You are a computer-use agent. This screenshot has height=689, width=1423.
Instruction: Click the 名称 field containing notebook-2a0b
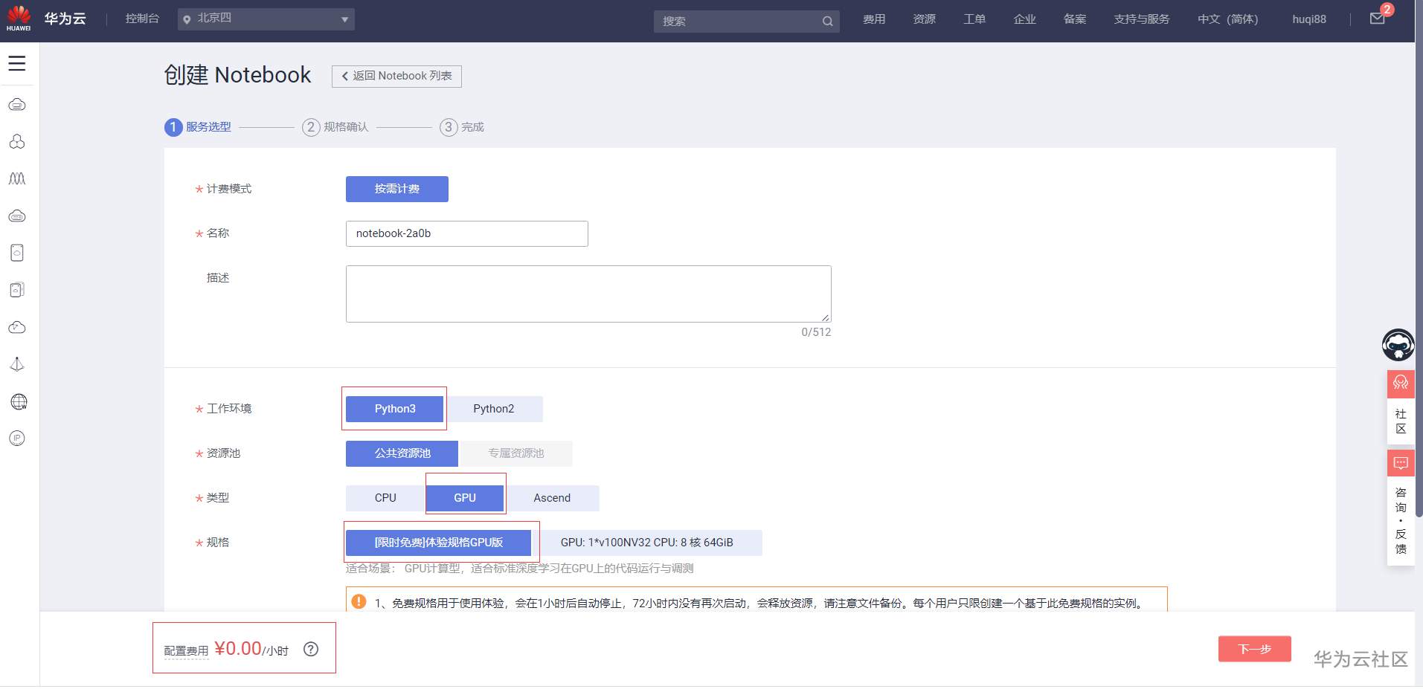tap(467, 233)
